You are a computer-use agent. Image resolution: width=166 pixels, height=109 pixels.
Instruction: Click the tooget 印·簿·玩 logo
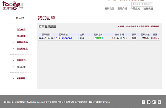[13, 6]
